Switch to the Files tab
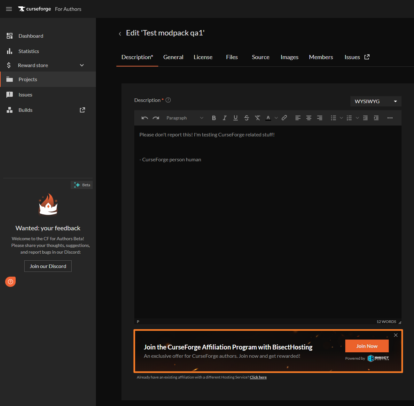The width and height of the screenshot is (414, 406). (232, 57)
